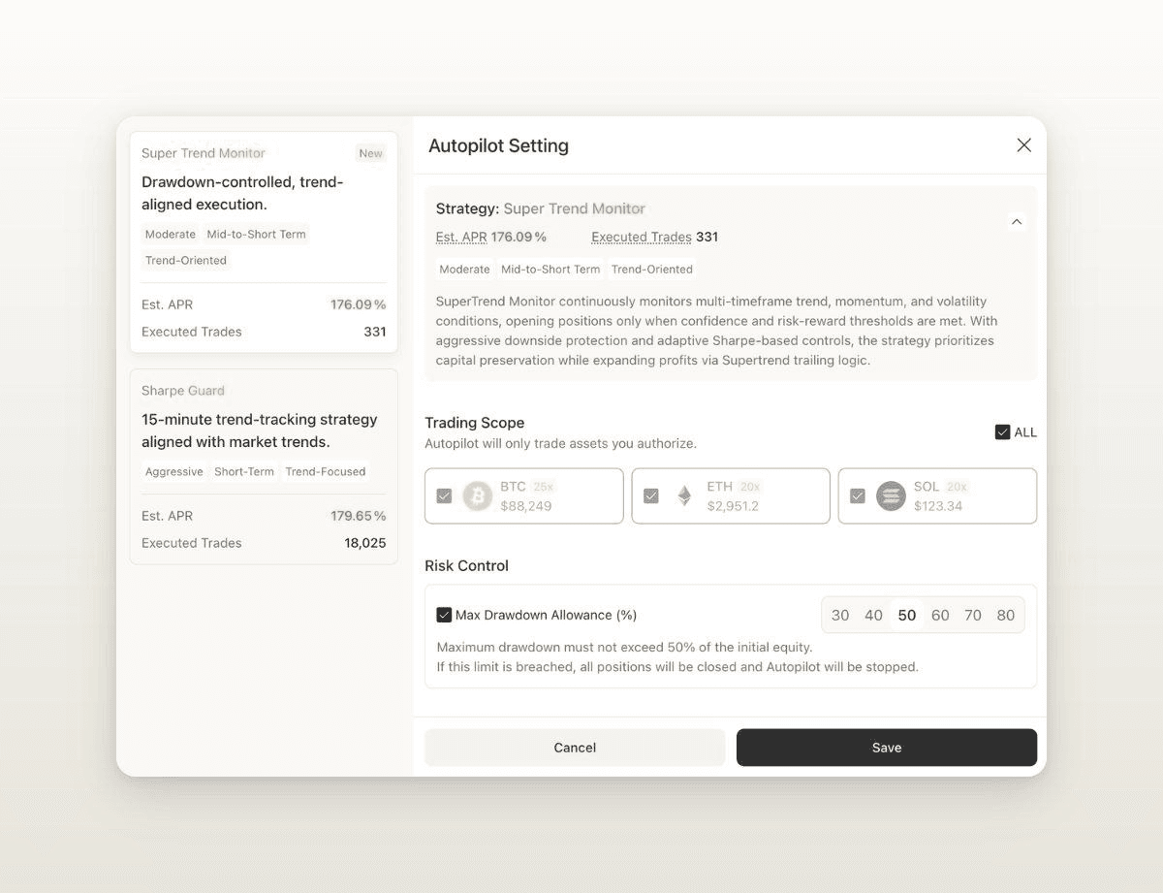Click the Bitcoin coin icon
The height and width of the screenshot is (893, 1163).
pos(477,496)
